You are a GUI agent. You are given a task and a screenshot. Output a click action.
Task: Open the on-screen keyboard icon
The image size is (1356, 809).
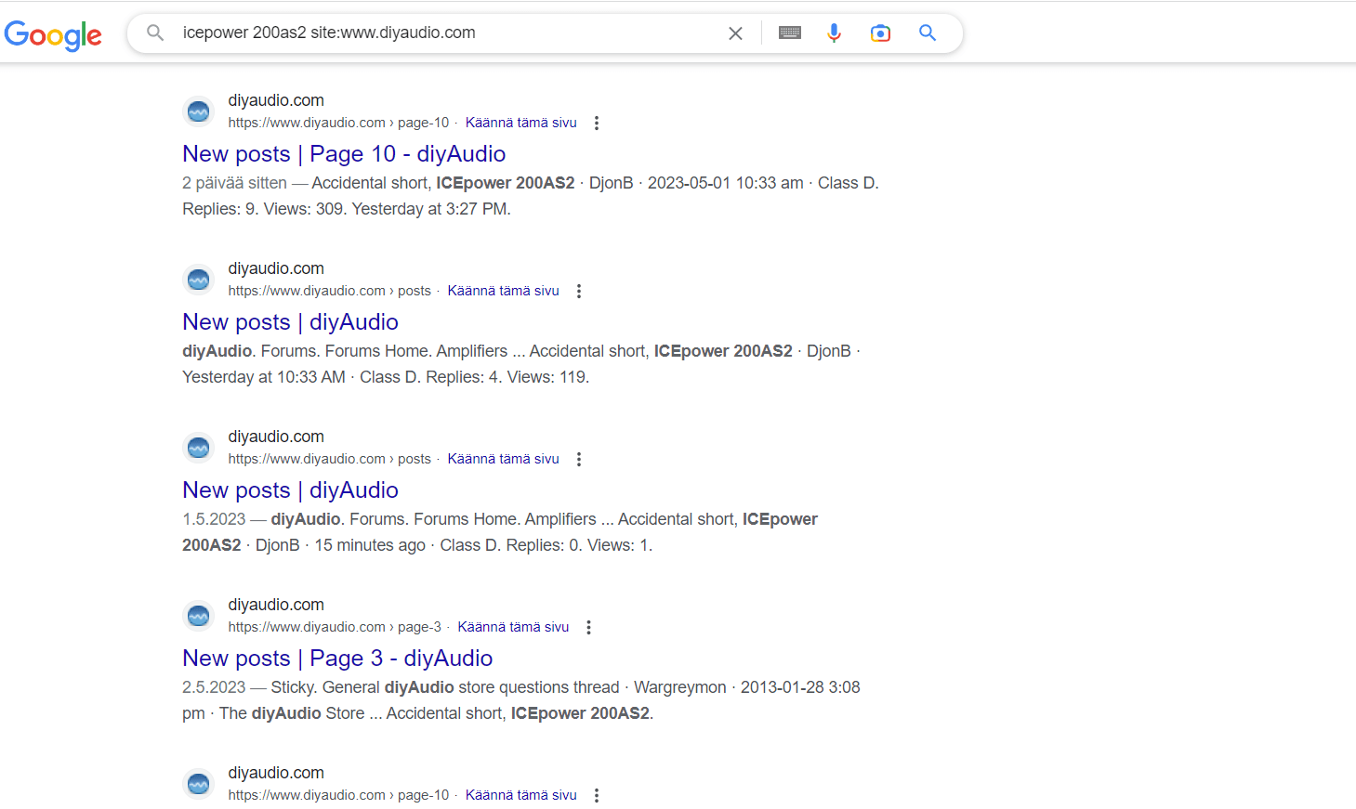tap(790, 33)
